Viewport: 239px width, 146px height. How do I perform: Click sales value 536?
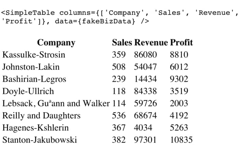click(119, 116)
